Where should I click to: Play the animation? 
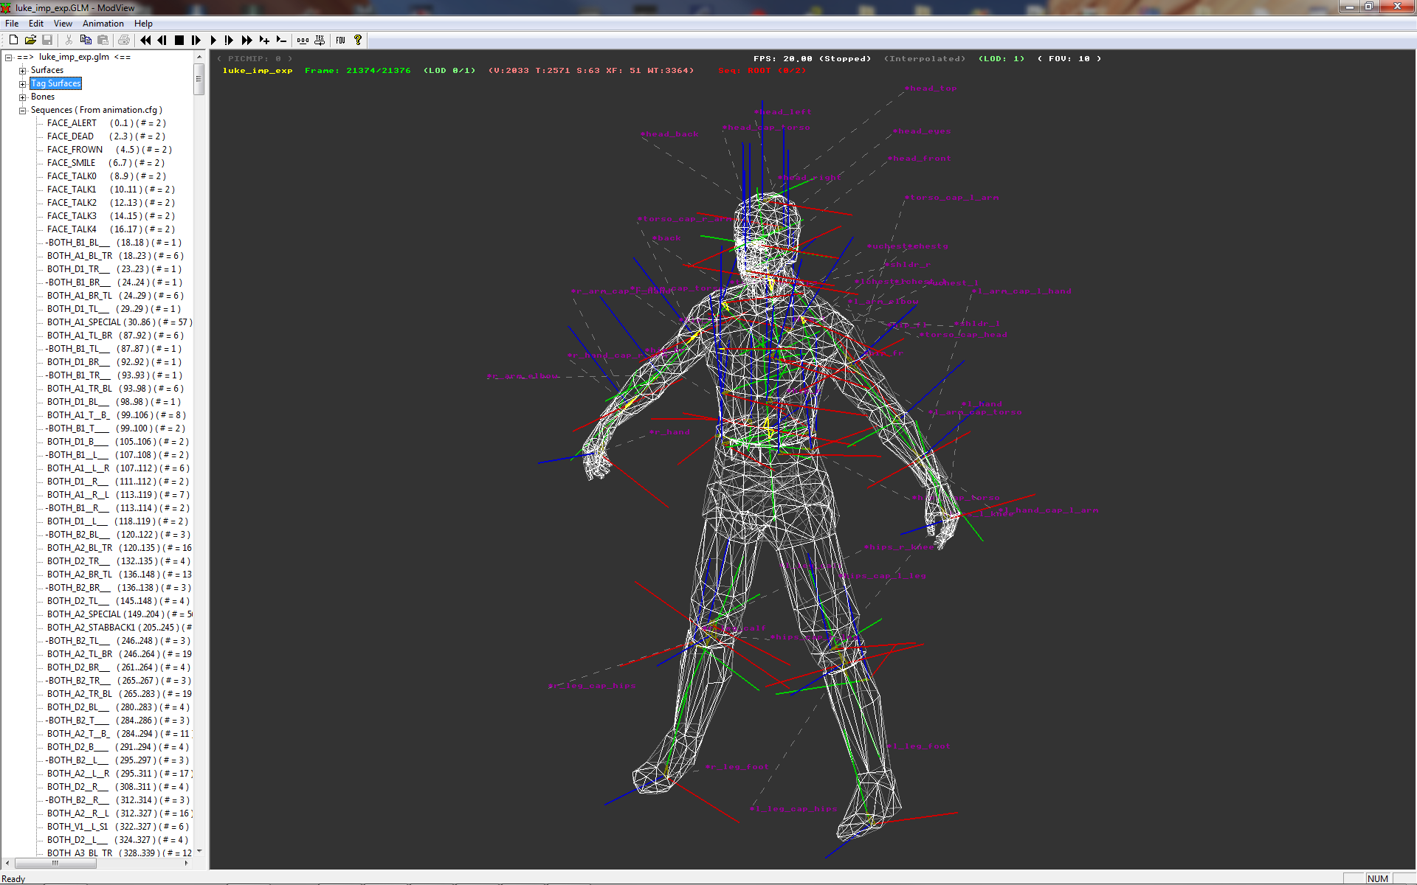(x=213, y=40)
